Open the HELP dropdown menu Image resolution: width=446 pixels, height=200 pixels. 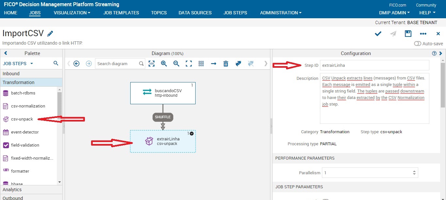(427, 13)
